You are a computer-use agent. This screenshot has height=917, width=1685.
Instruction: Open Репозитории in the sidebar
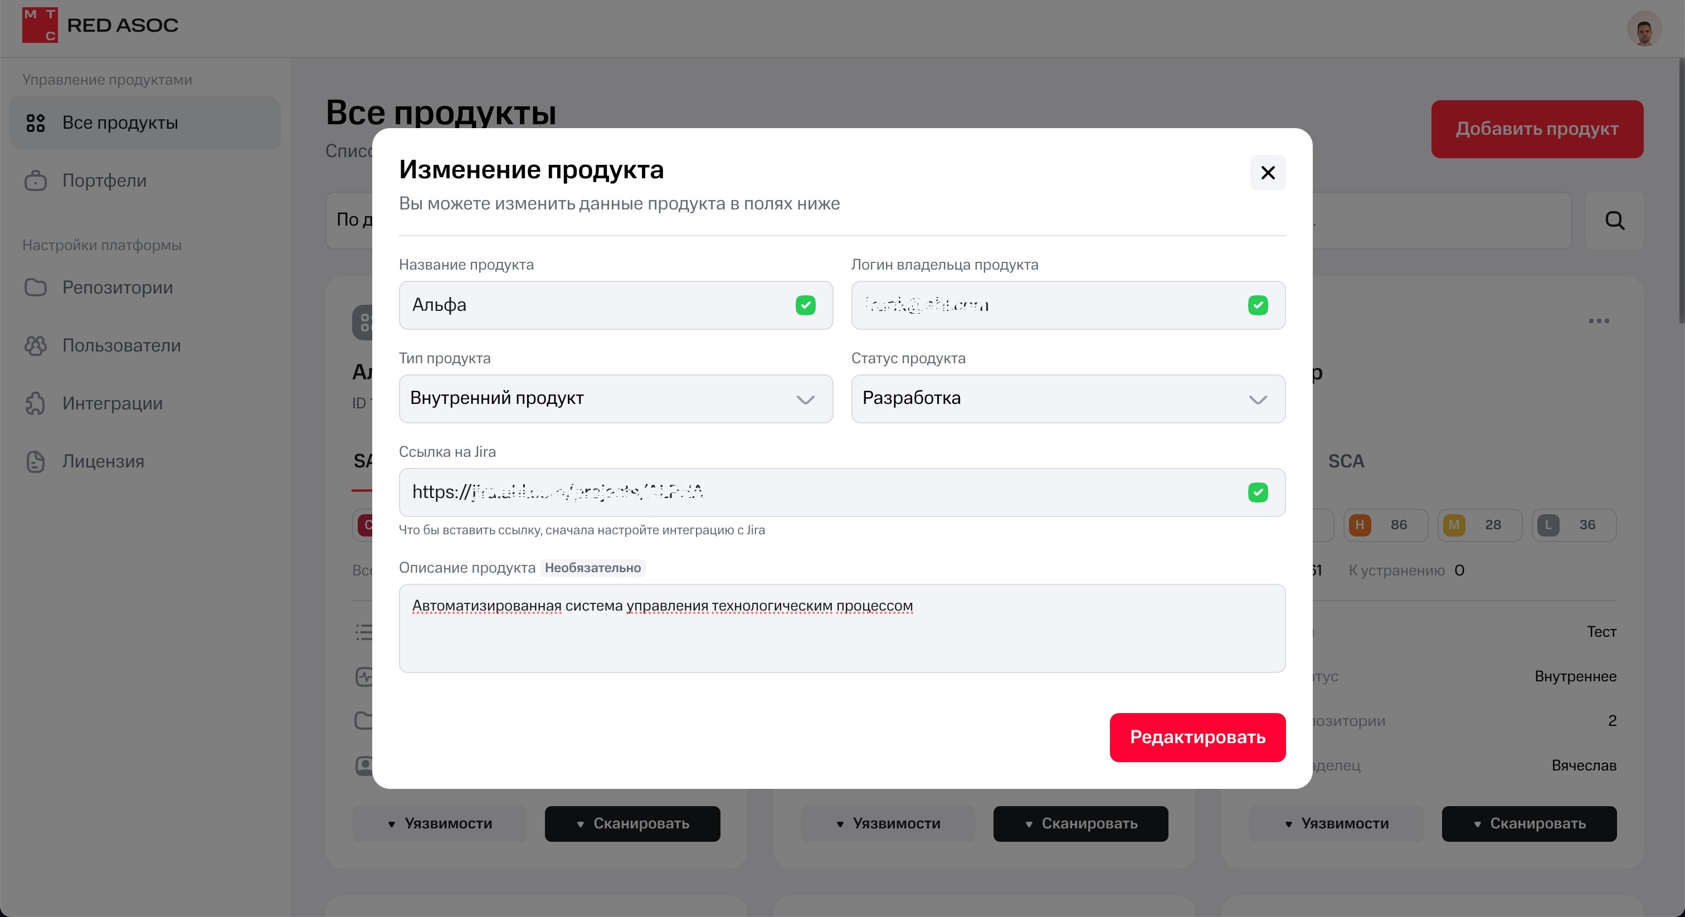117,288
